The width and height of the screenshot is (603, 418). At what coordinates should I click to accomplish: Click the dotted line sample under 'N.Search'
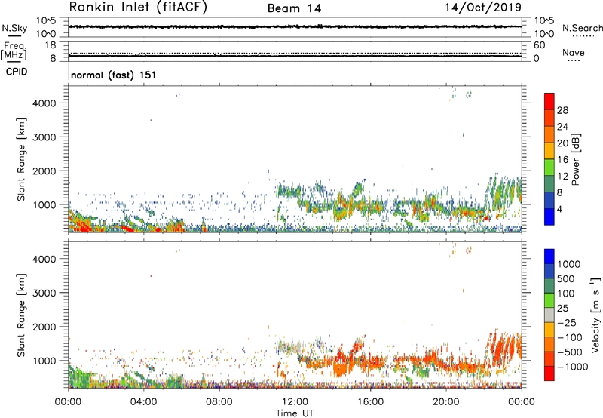coord(583,36)
